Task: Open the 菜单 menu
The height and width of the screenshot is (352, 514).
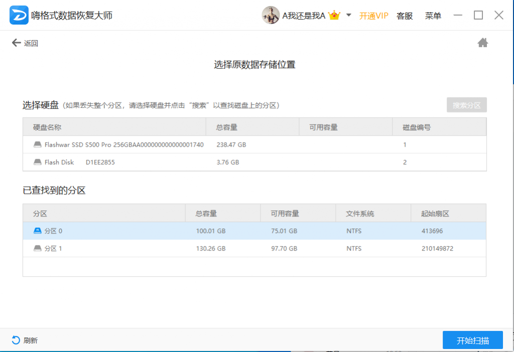Action: coord(433,16)
